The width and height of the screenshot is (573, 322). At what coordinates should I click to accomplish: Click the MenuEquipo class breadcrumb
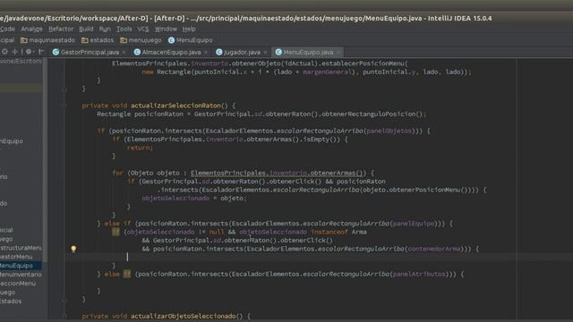click(x=190, y=40)
